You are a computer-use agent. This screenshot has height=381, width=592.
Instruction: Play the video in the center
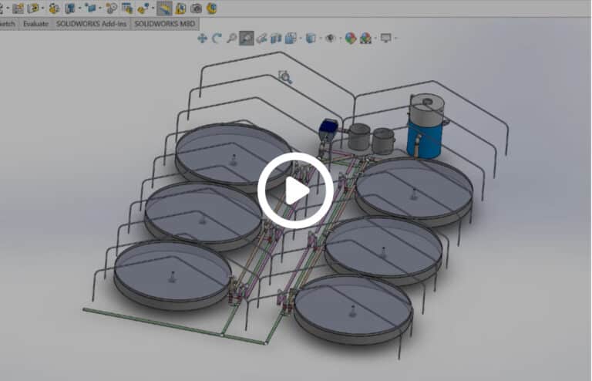pyautogui.click(x=295, y=190)
